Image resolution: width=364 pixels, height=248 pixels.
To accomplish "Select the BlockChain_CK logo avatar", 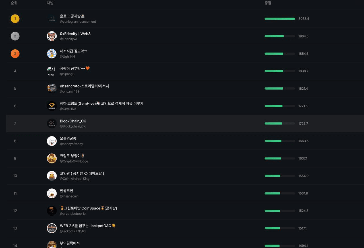I will [52, 123].
